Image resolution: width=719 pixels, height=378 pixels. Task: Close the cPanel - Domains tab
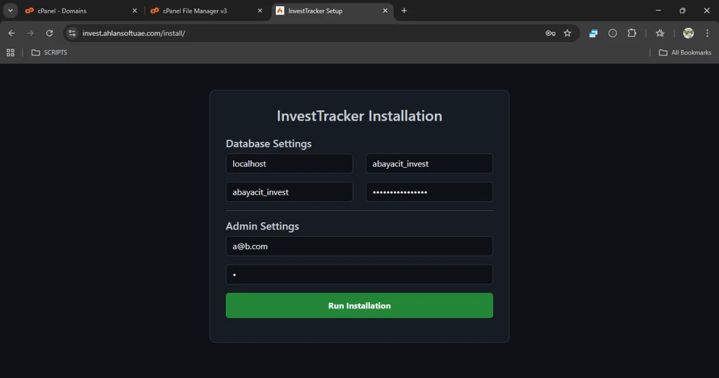click(134, 11)
